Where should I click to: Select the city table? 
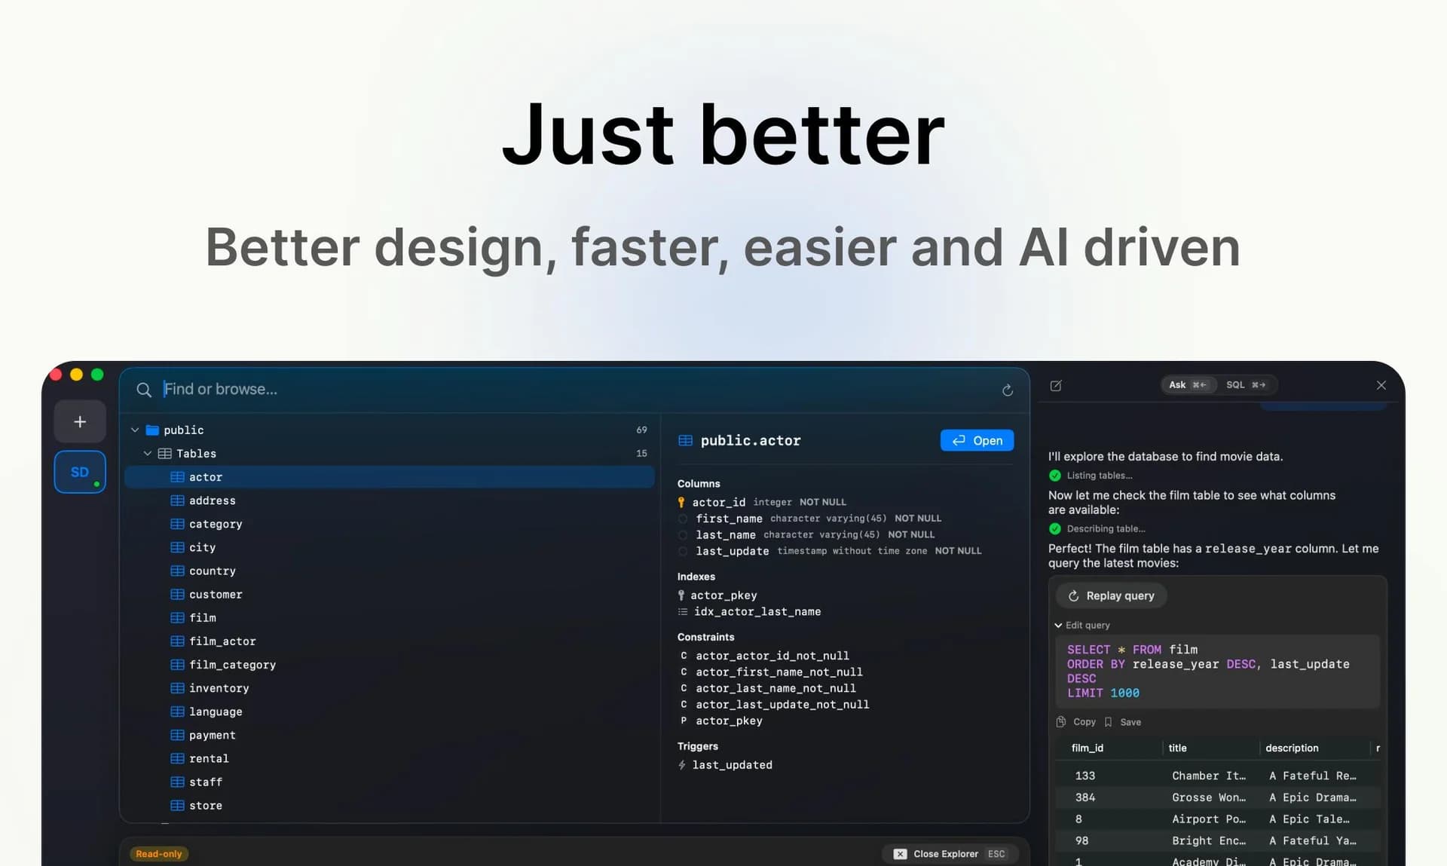pyautogui.click(x=389, y=547)
